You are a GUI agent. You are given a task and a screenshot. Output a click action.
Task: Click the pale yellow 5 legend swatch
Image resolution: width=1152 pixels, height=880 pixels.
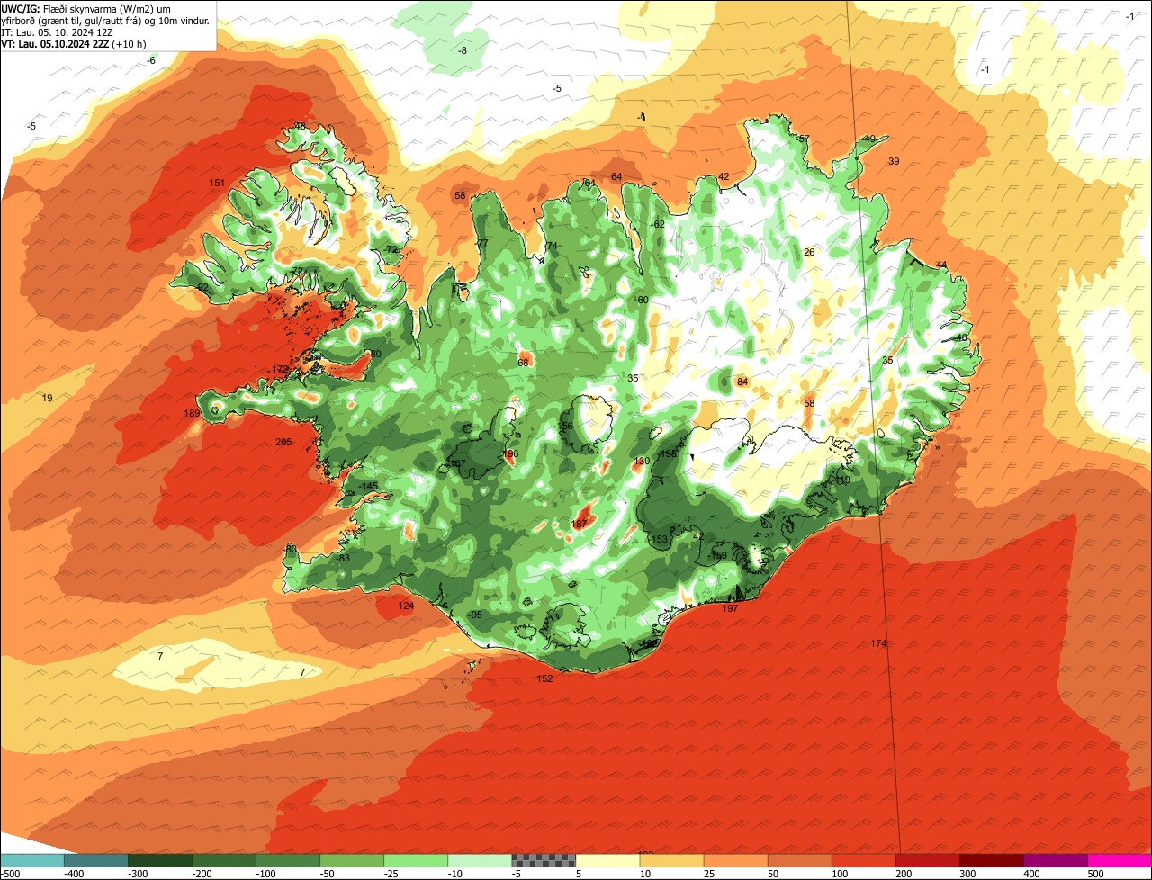point(607,861)
